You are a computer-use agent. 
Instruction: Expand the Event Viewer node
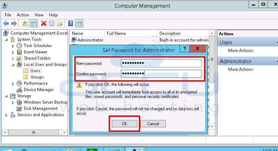13,52
